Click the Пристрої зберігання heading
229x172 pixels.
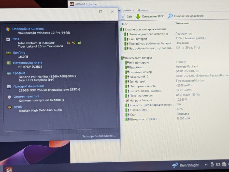click(x=28, y=86)
